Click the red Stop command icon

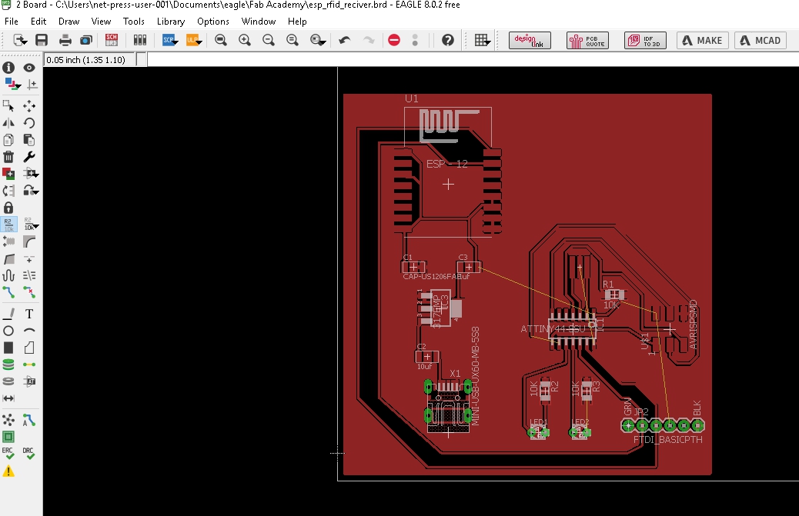pyautogui.click(x=394, y=40)
